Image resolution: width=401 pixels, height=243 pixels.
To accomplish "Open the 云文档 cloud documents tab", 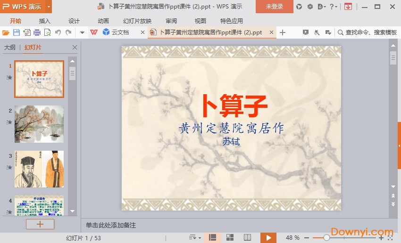I will (116, 32).
